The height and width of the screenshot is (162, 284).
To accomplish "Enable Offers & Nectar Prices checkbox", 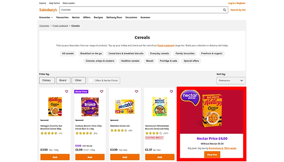I will coord(91,81).
